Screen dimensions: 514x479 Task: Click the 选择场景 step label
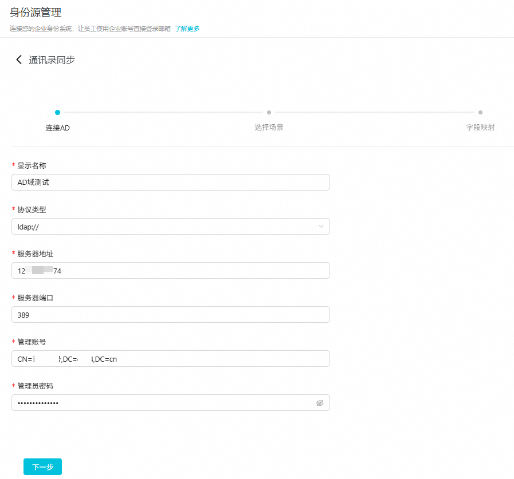pyautogui.click(x=269, y=128)
